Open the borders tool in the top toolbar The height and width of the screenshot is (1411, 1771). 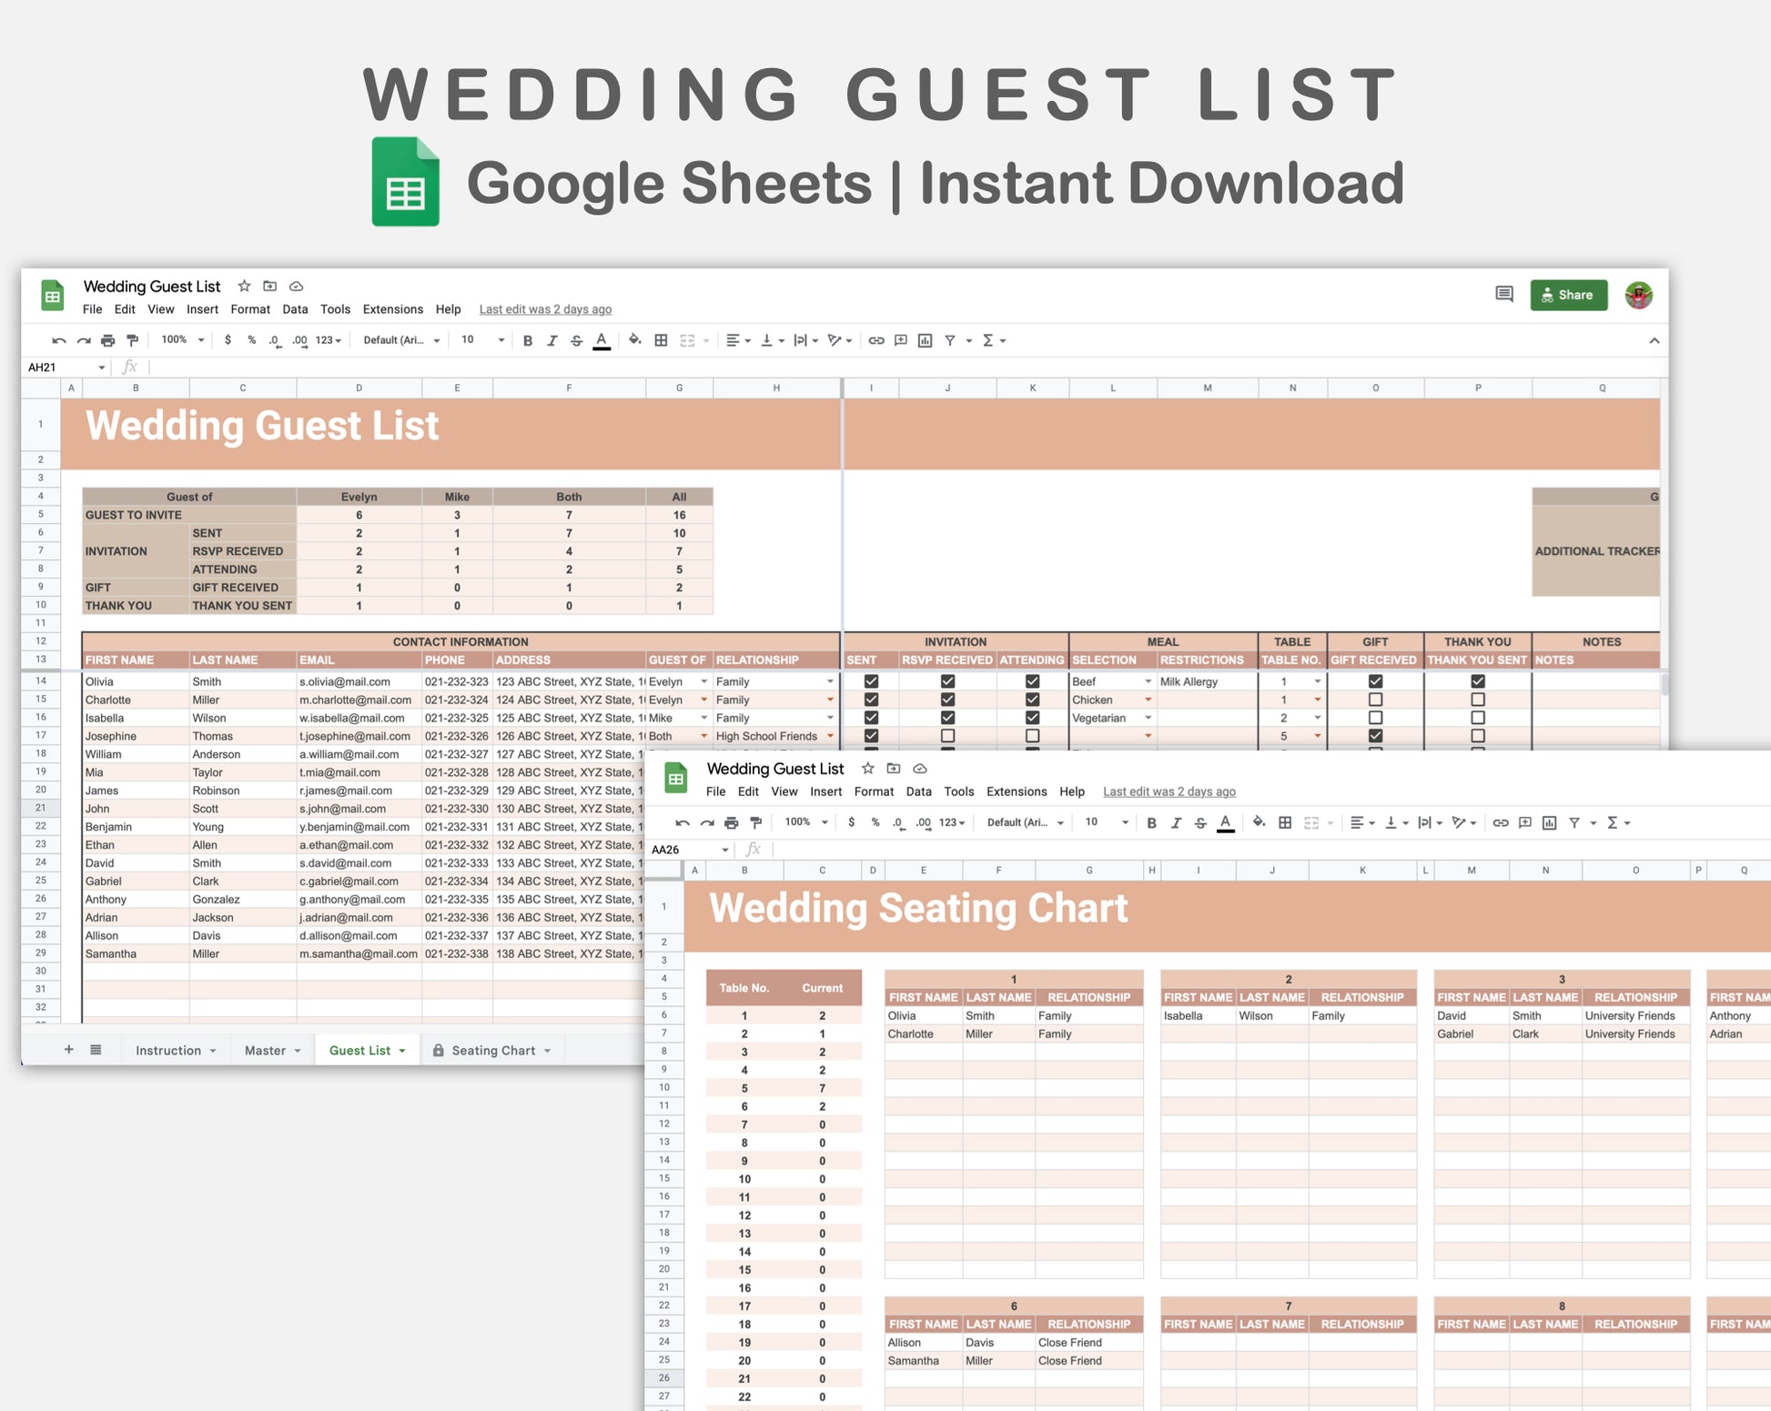(x=662, y=340)
